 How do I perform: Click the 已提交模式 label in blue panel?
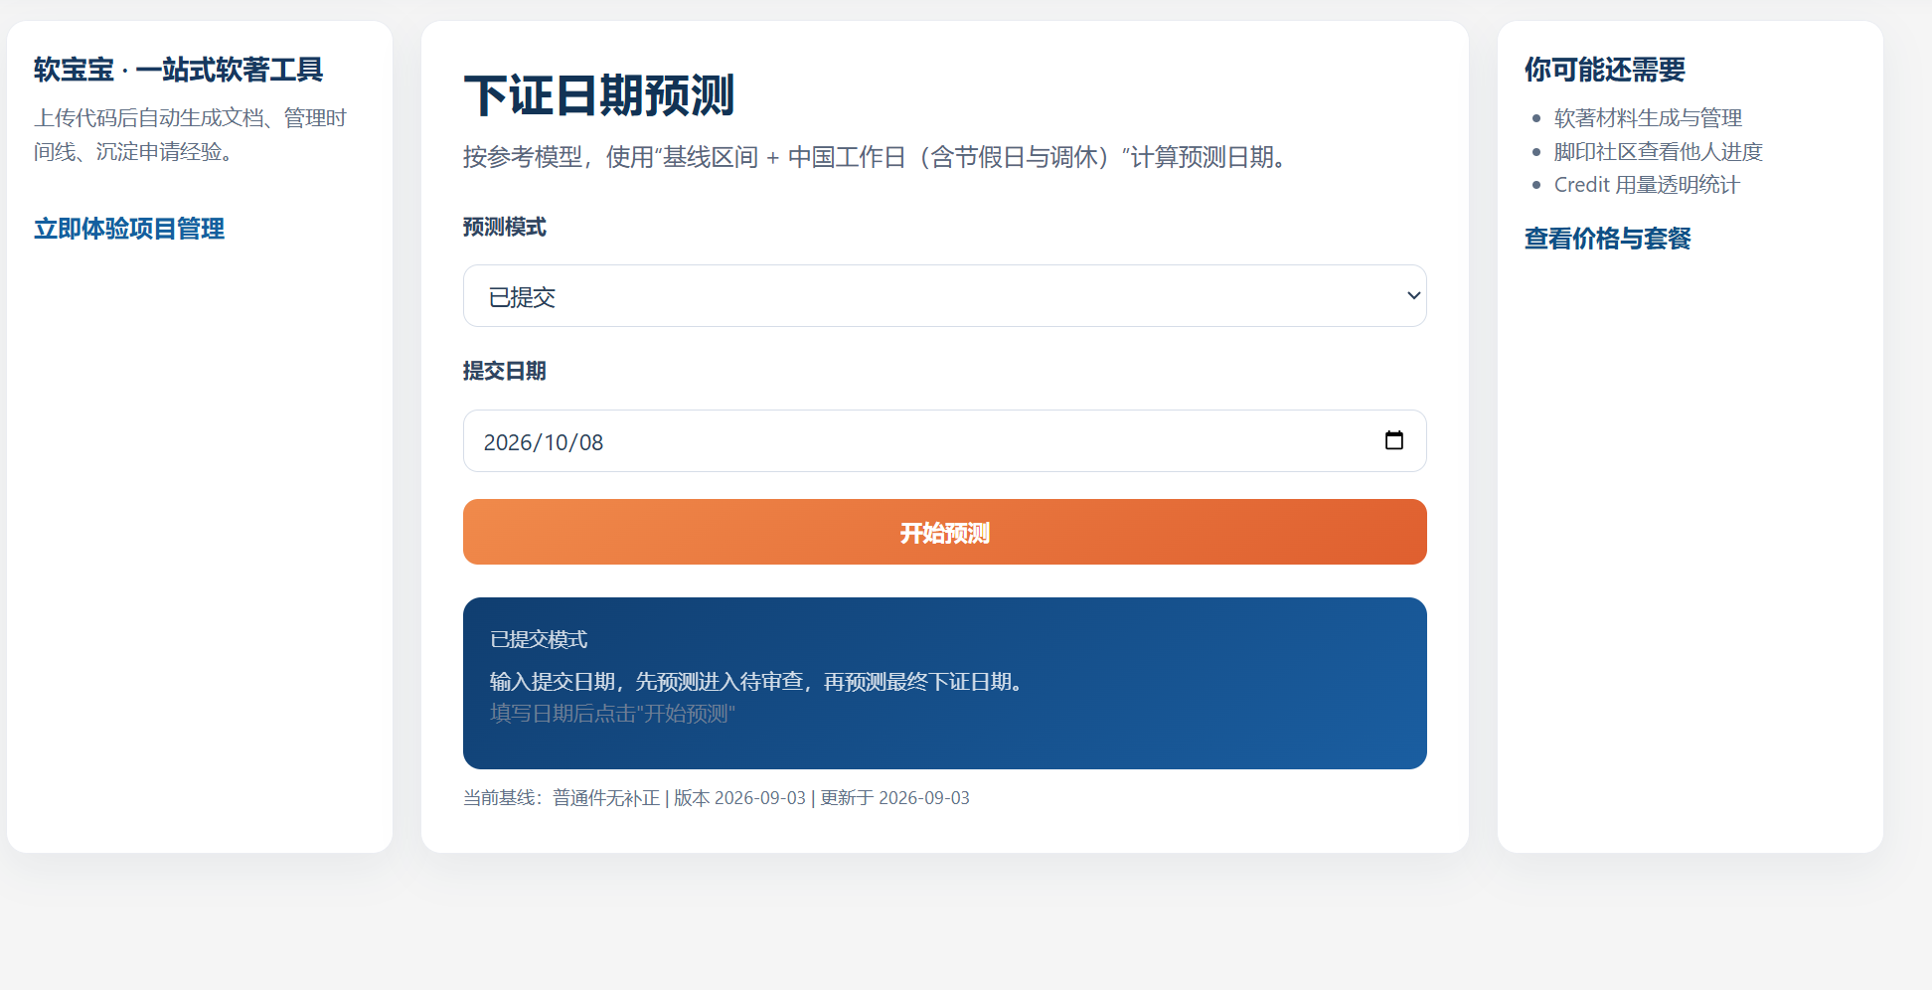click(539, 640)
